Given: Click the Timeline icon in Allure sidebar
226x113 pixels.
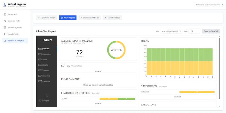Looking at the screenshot, I should (x=40, y=70).
